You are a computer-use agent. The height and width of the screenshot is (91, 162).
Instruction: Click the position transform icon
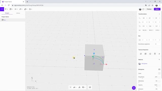click(x=140, y=18)
